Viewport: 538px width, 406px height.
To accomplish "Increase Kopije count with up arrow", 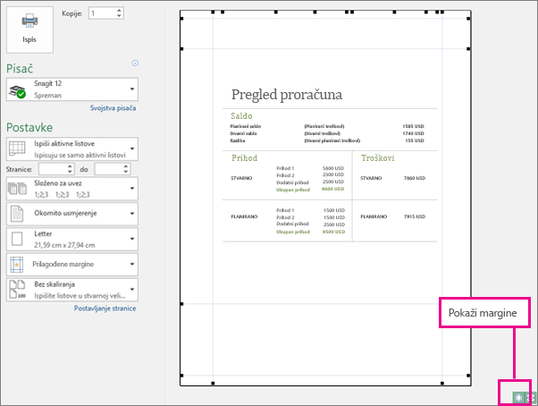I will pyautogui.click(x=119, y=11).
